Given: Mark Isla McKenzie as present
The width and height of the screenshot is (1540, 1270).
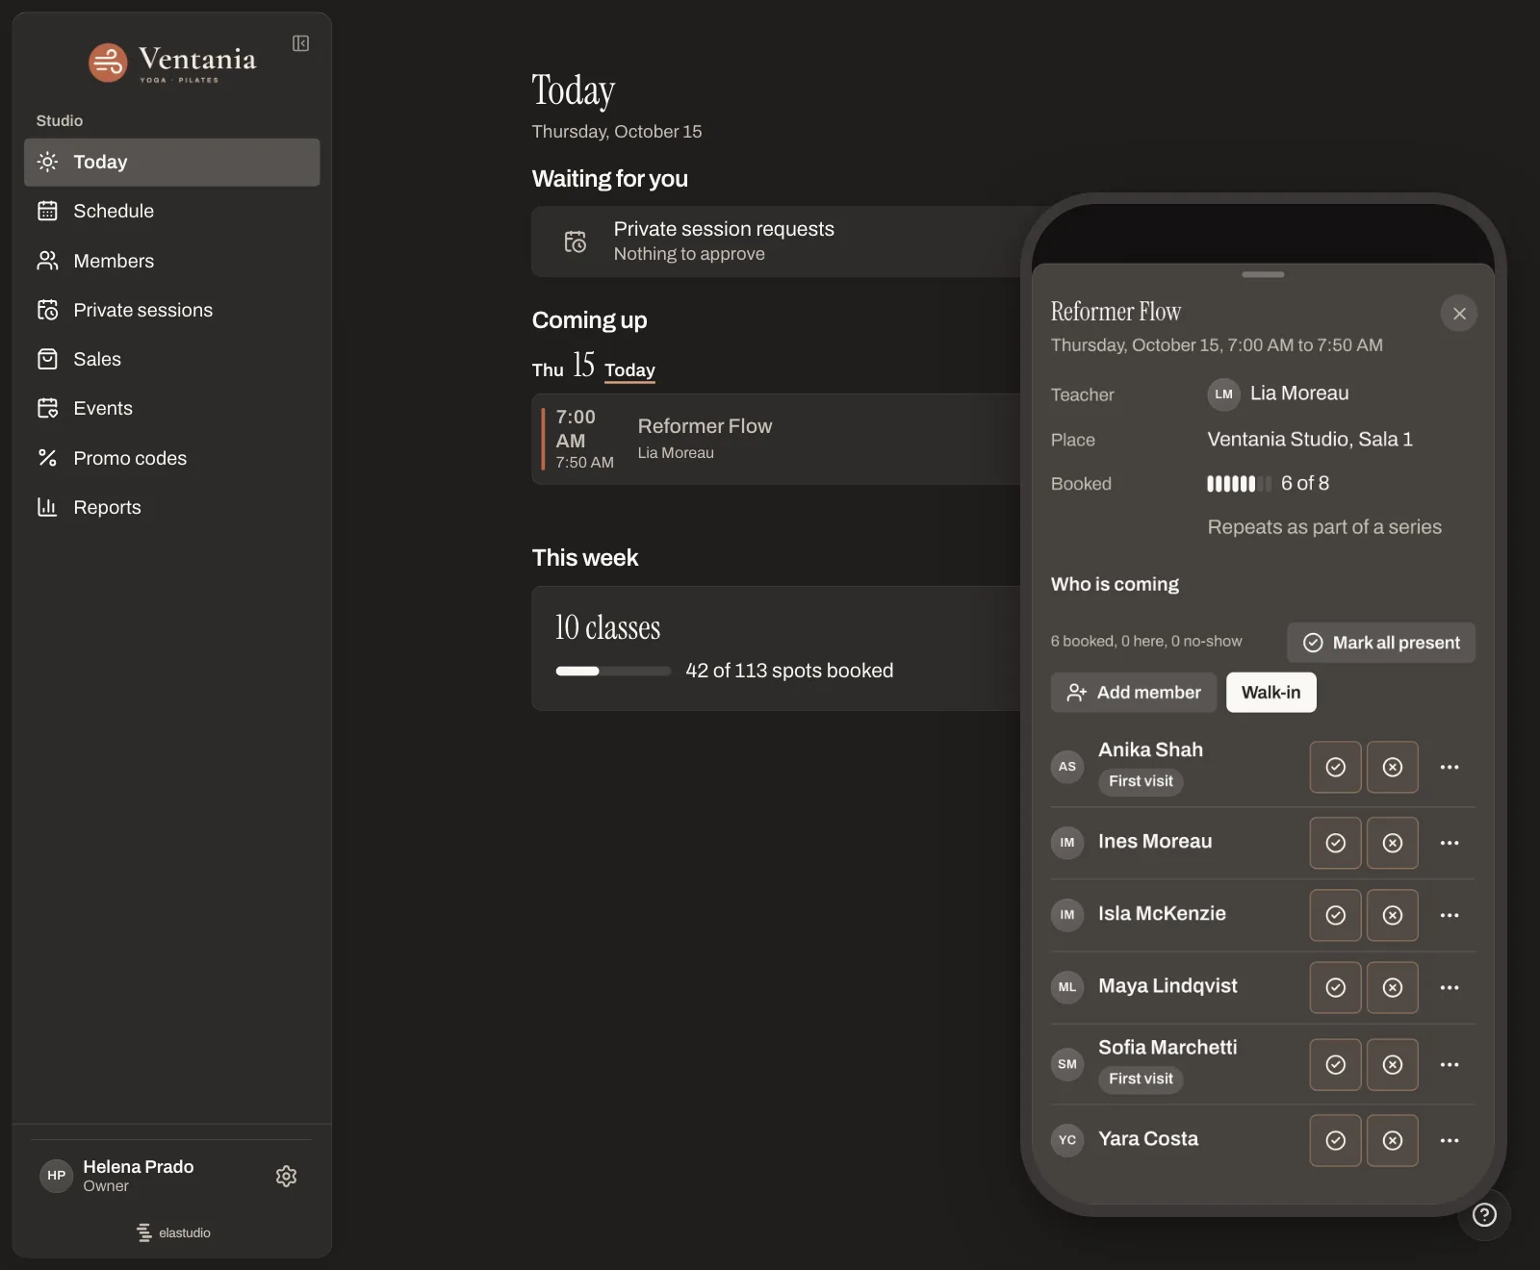Looking at the screenshot, I should [1335, 915].
